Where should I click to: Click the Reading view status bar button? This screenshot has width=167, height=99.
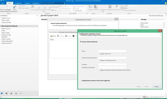click(147, 97)
